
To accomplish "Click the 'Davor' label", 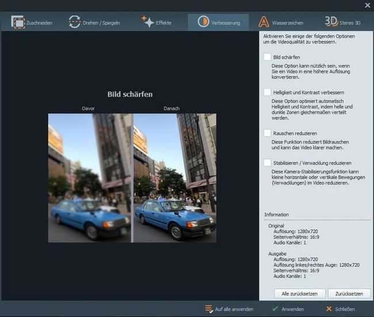I will click(88, 108).
